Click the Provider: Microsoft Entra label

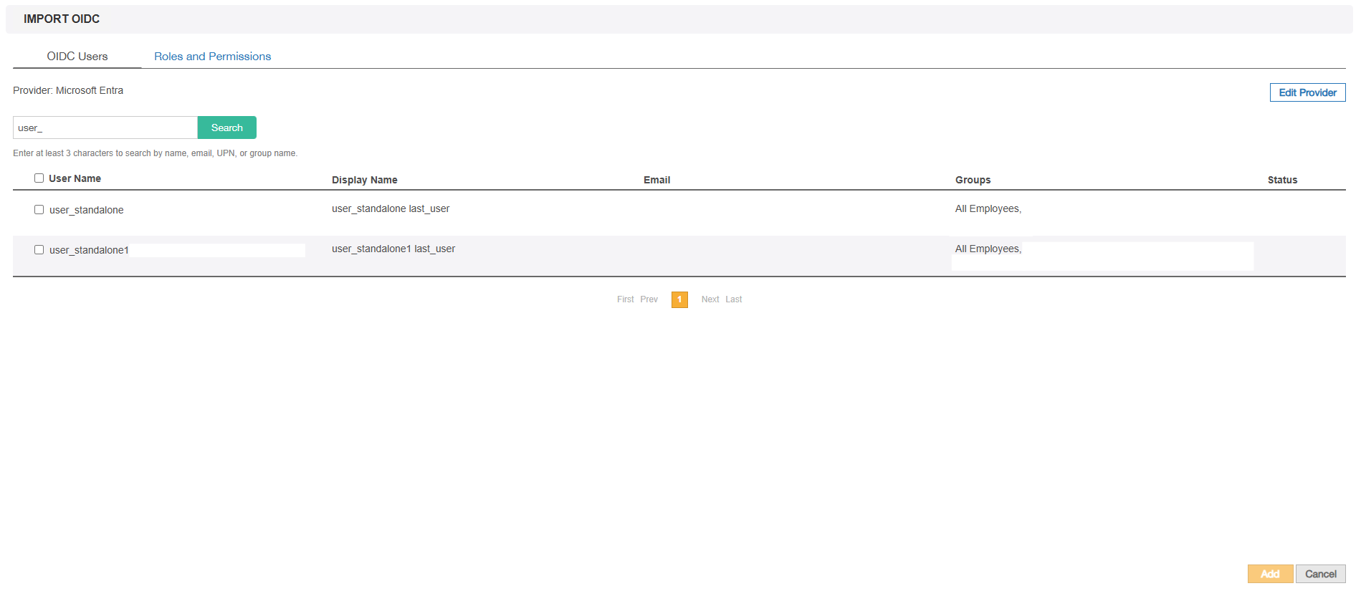[68, 90]
